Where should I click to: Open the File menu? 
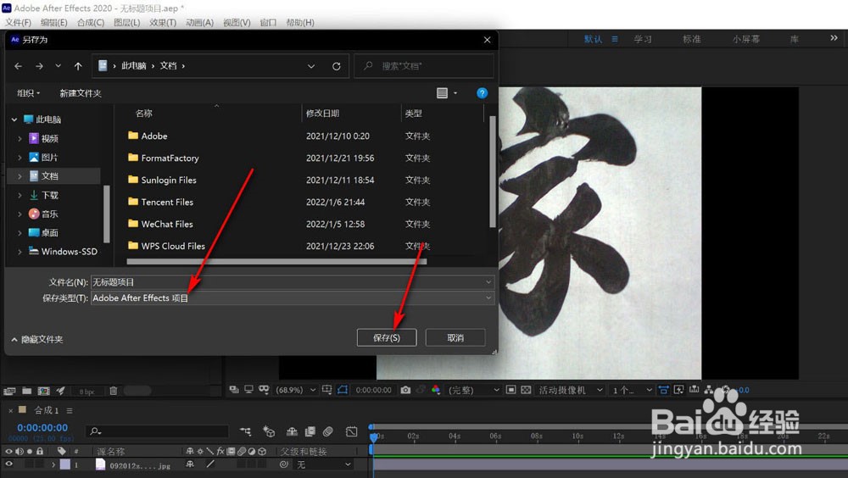point(18,22)
